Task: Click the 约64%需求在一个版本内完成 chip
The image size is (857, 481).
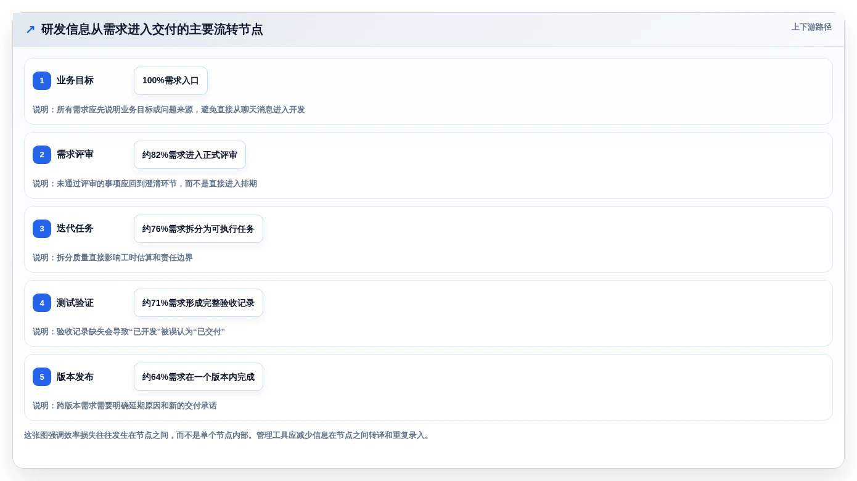Action: tap(199, 377)
